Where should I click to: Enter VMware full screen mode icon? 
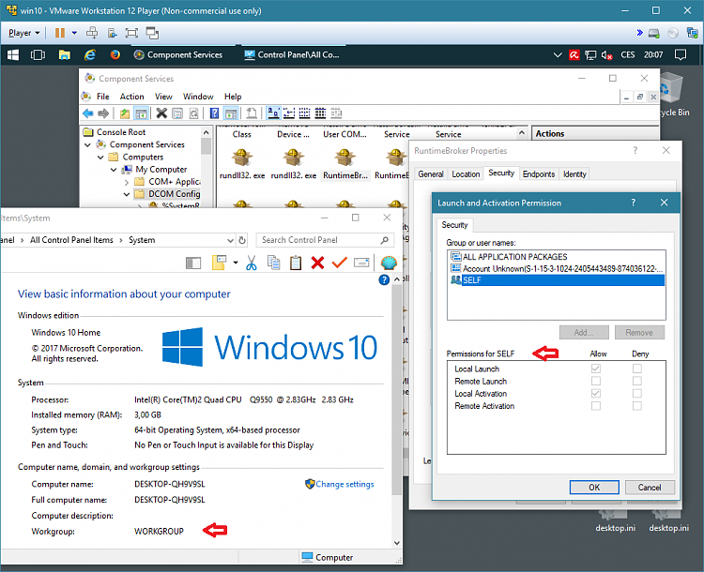click(131, 33)
